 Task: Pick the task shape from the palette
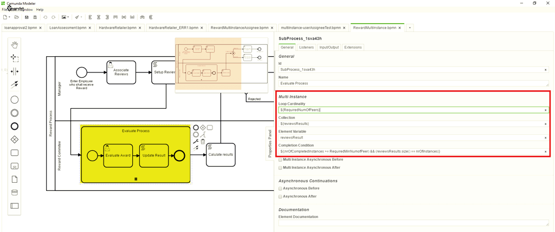[x=15, y=153]
